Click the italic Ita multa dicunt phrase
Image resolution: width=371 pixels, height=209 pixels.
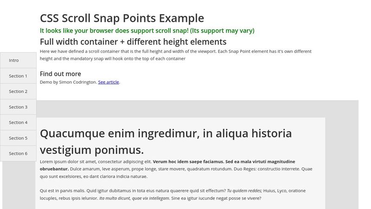(134, 198)
